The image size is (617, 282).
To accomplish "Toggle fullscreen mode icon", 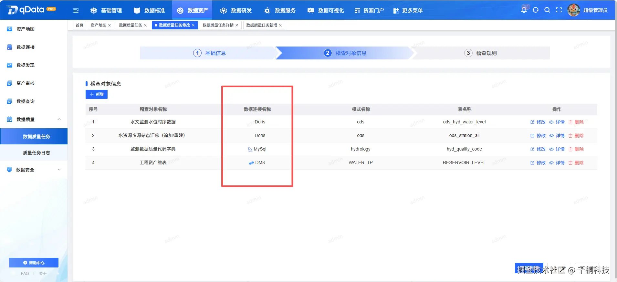I will (x=559, y=10).
